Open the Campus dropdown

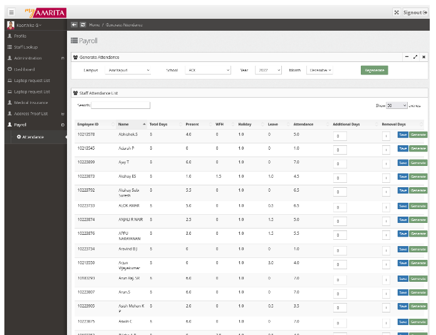(128, 71)
